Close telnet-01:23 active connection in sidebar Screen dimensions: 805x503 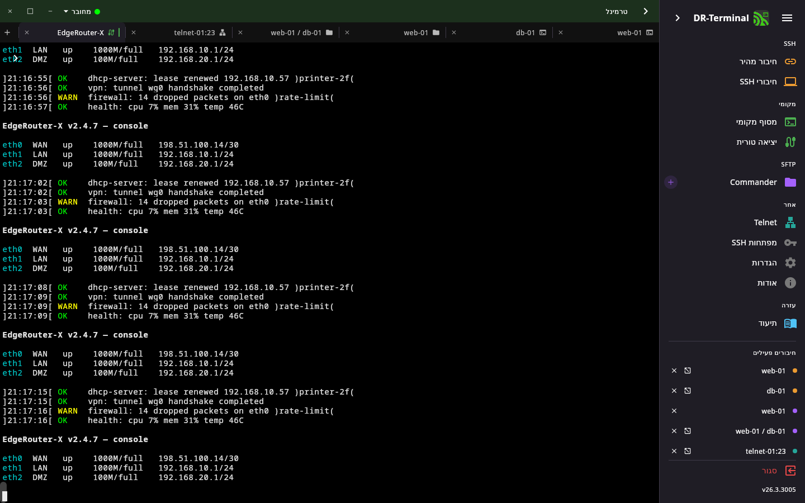(674, 451)
